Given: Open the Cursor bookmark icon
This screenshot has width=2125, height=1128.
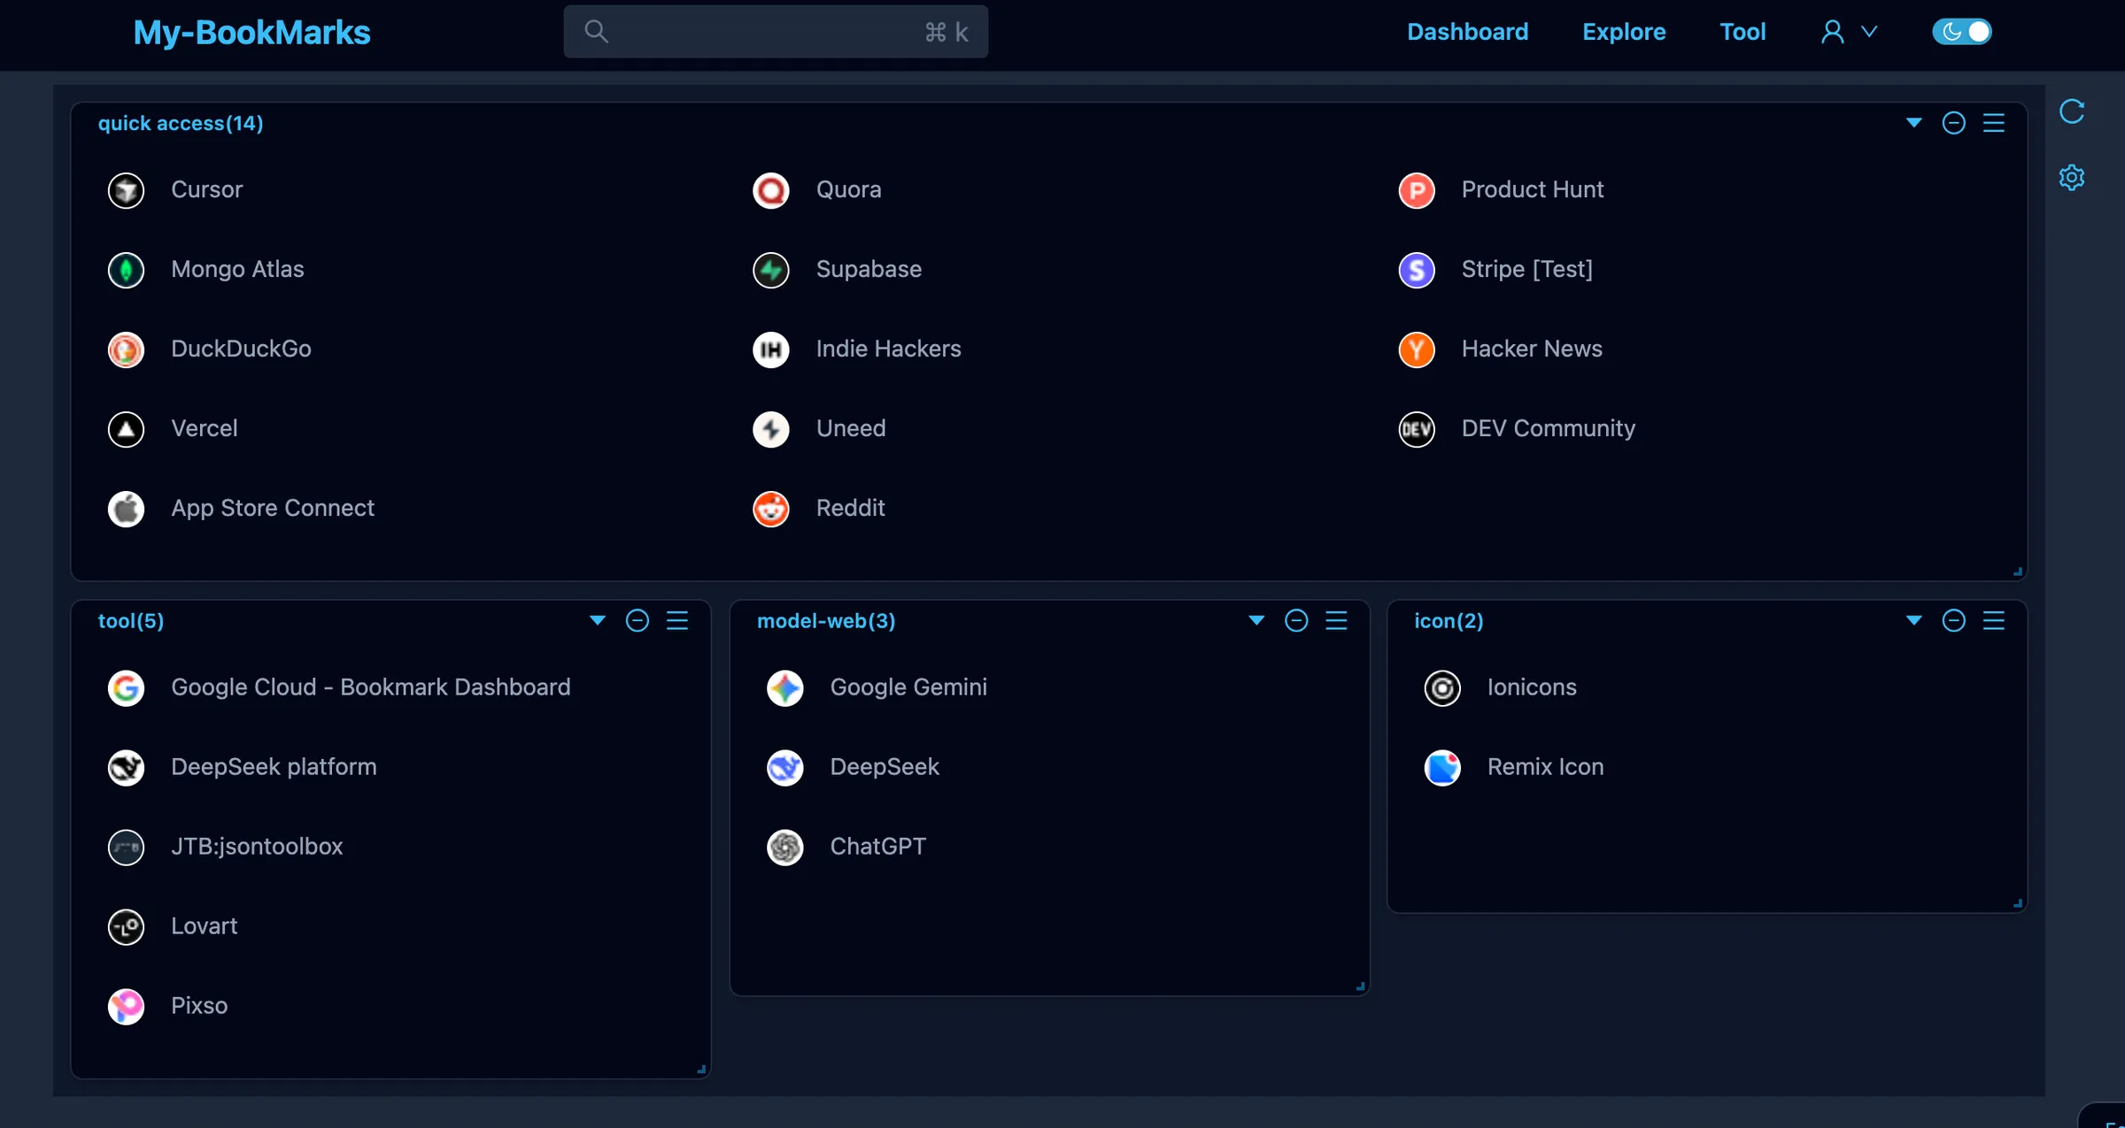Looking at the screenshot, I should (126, 190).
